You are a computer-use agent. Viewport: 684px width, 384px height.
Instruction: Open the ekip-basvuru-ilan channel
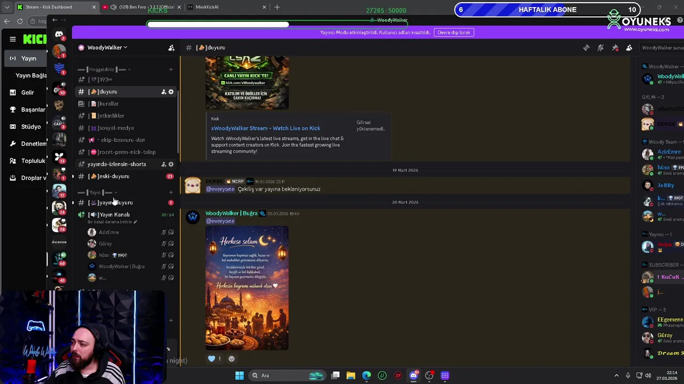126,140
